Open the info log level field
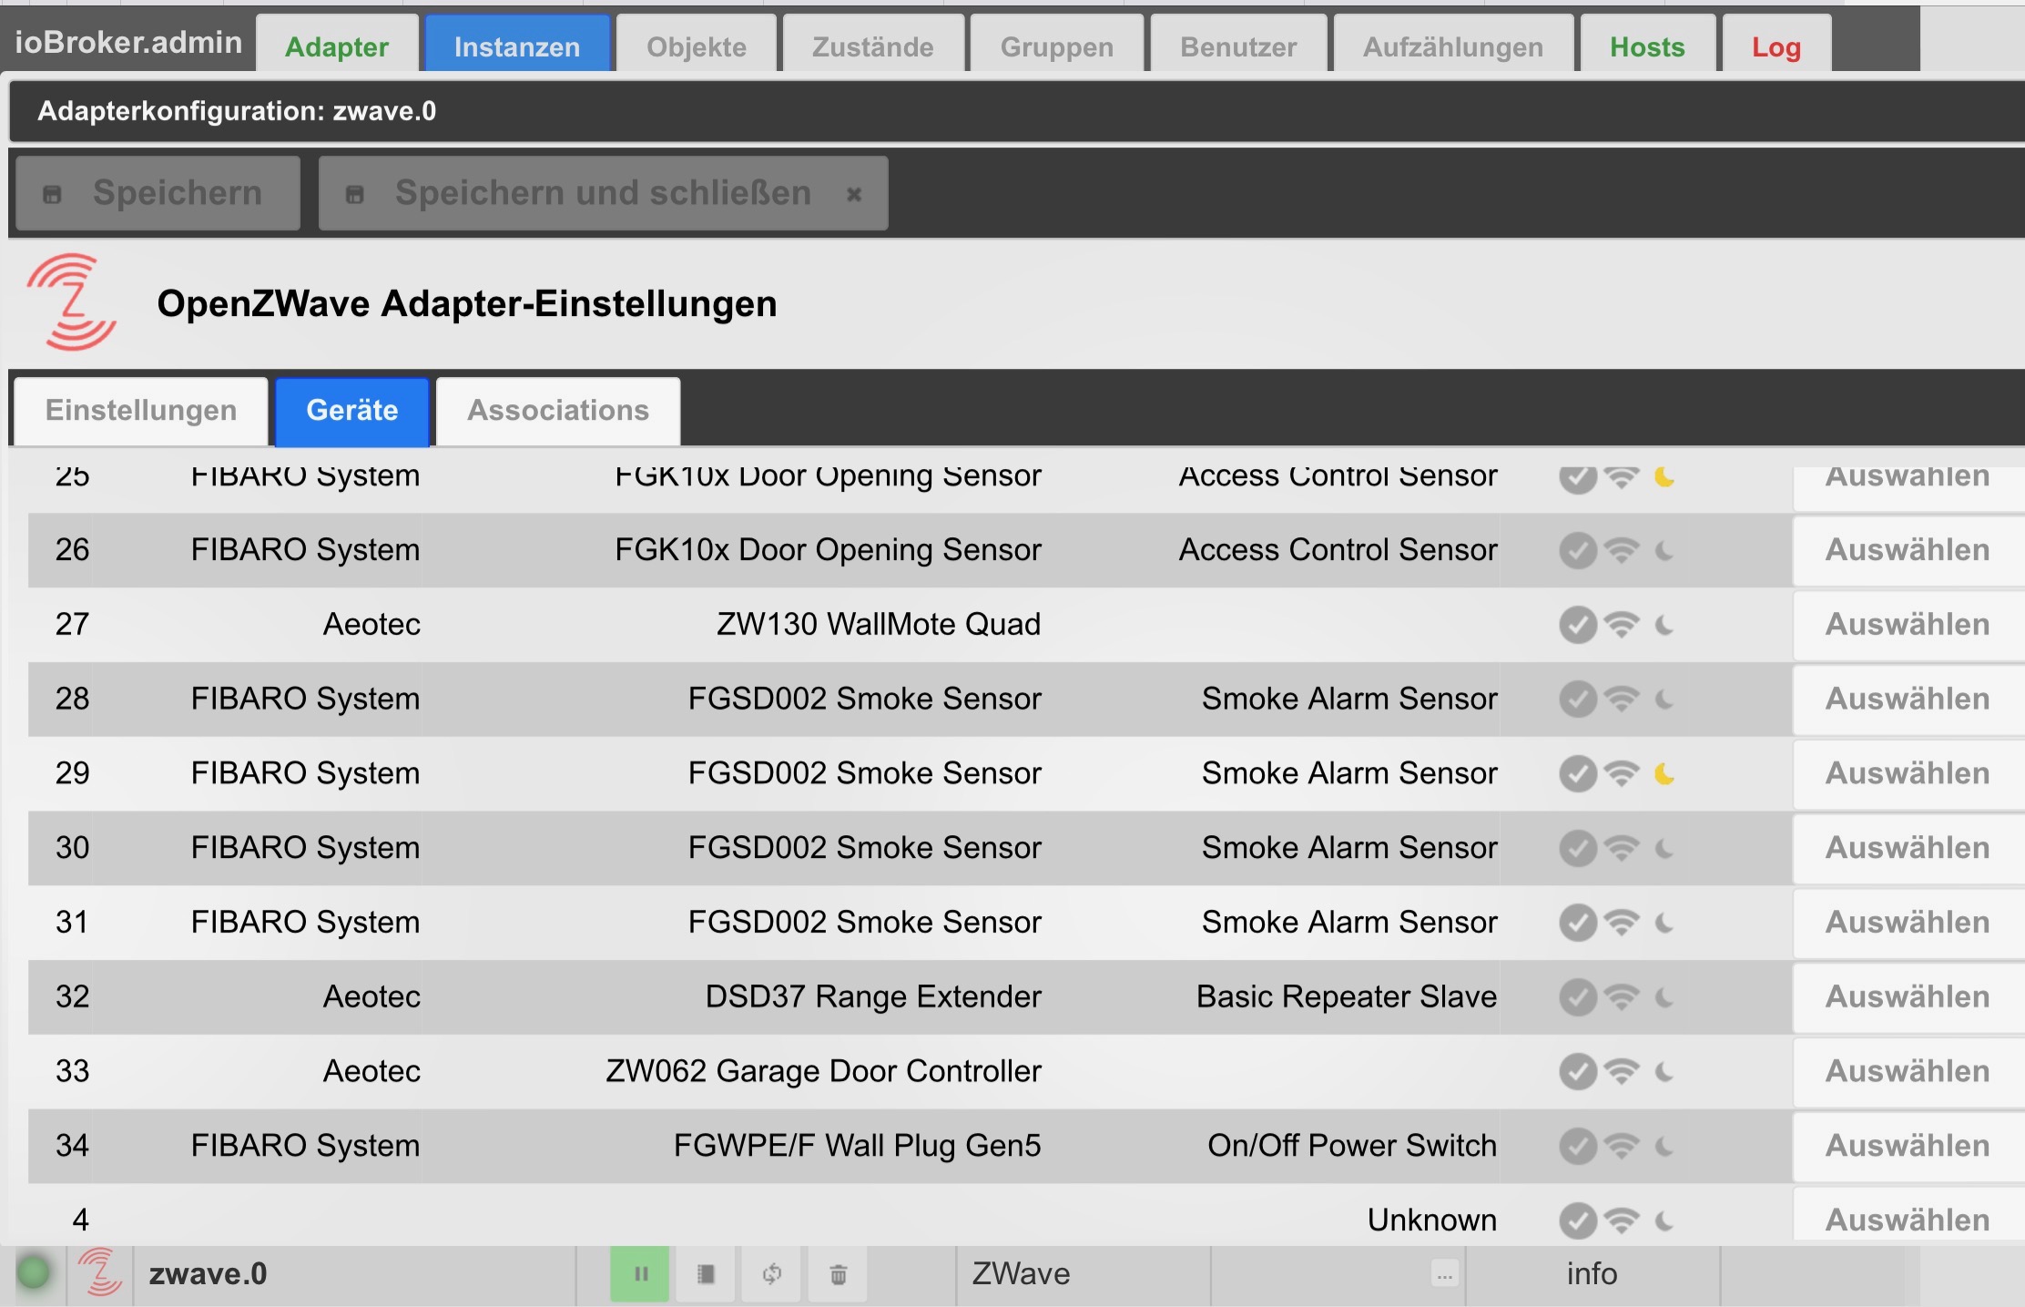The image size is (2025, 1307). pyautogui.click(x=1593, y=1273)
